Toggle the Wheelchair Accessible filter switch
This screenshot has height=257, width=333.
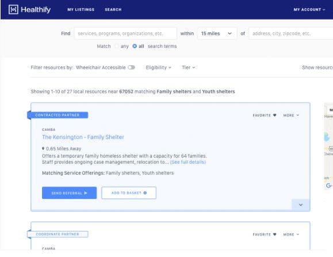131,67
